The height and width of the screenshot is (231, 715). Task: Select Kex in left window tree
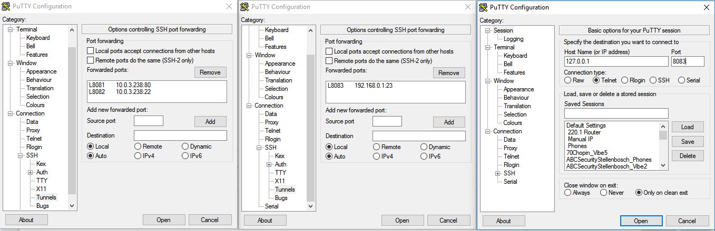[x=41, y=164]
